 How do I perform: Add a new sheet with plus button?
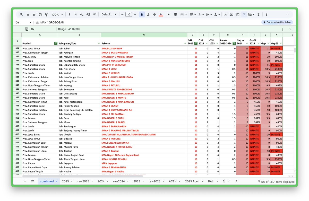point(25,181)
